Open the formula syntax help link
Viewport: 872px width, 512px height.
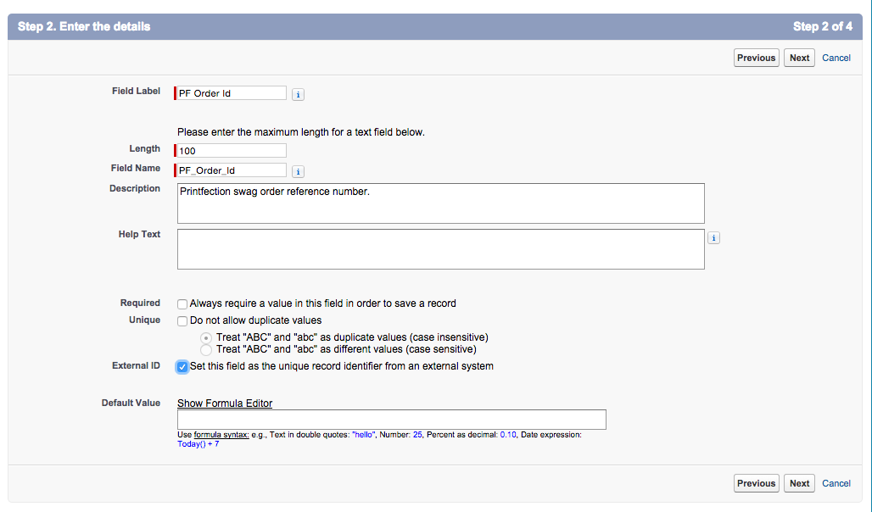[221, 435]
